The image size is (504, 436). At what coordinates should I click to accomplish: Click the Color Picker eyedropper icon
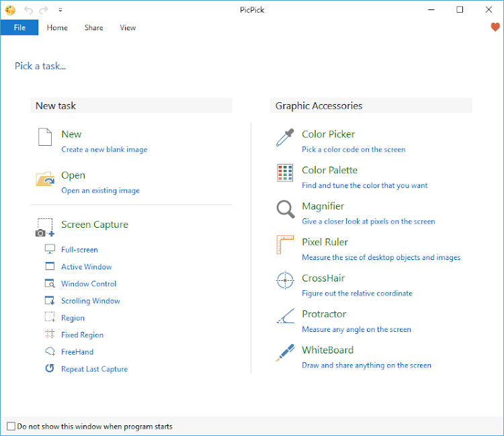(x=285, y=138)
